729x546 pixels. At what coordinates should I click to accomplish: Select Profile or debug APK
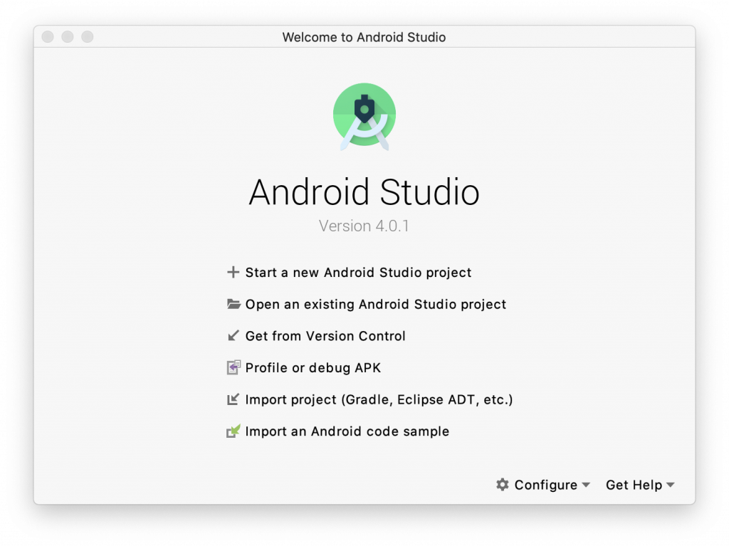(x=313, y=368)
